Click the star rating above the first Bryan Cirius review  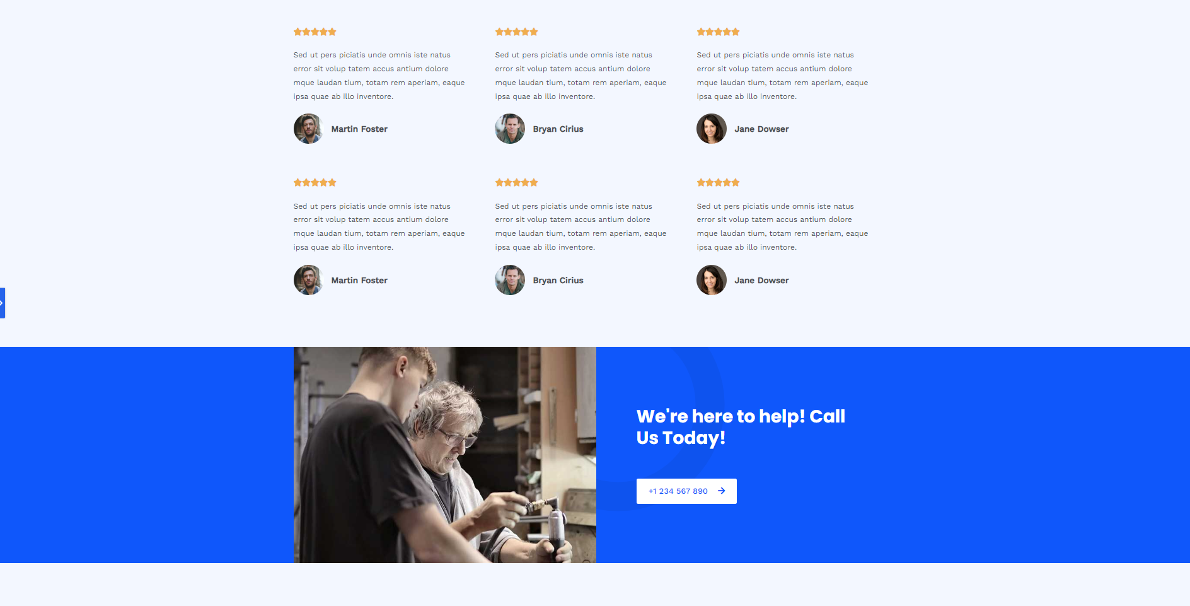pos(516,32)
